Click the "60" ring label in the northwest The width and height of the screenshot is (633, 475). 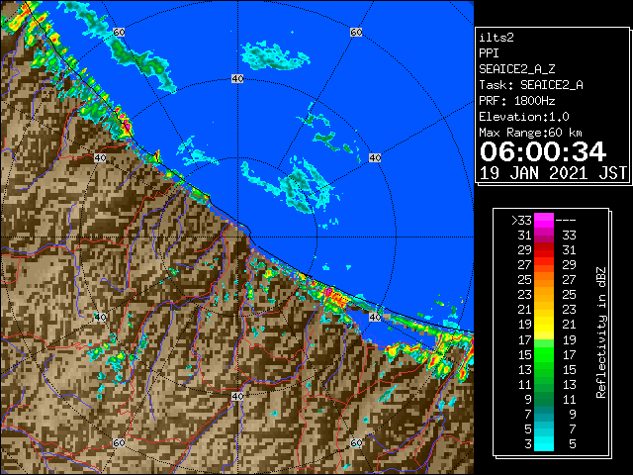point(119,32)
